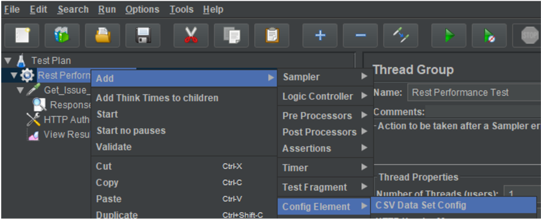
Task: Click the Copy toolbar icon
Action: click(231, 35)
